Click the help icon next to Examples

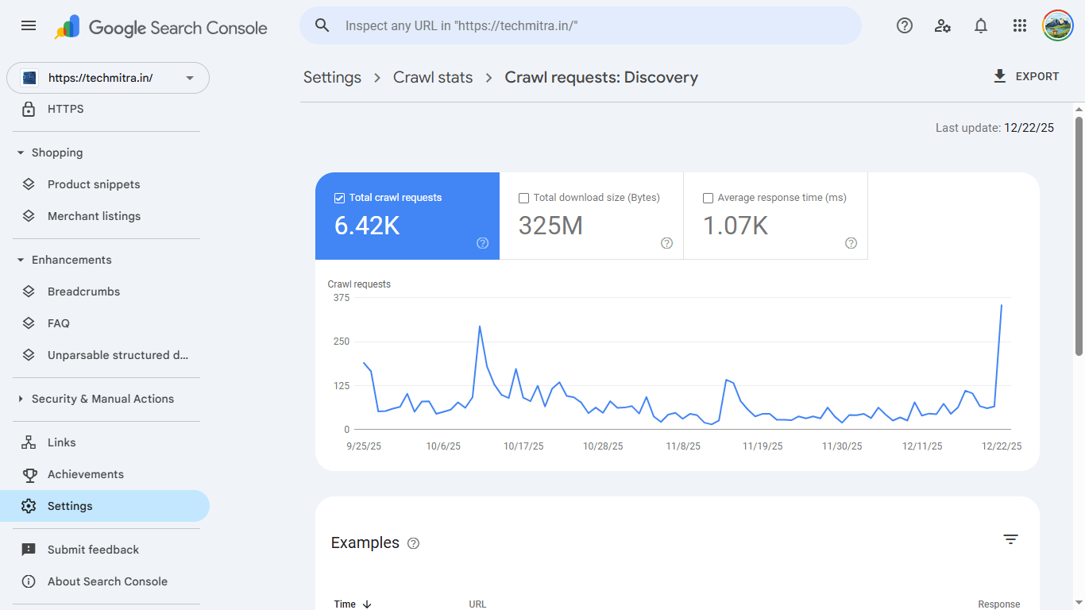[413, 543]
